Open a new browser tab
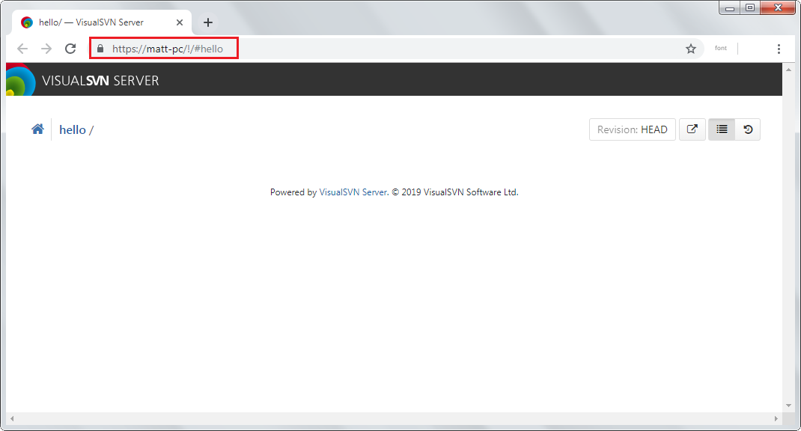The width and height of the screenshot is (801, 431). coord(208,22)
